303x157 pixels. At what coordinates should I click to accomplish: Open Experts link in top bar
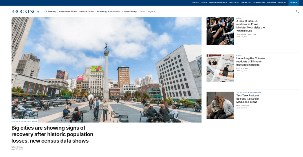click(x=195, y=3)
